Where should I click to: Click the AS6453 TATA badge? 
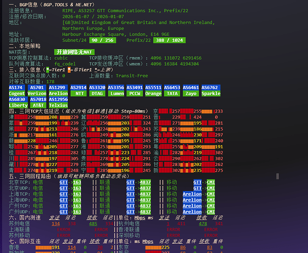pos(172,91)
